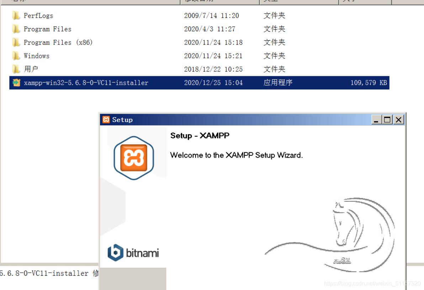
Task: Click the 'Setup - XAMPP' heading
Action: tap(200, 136)
